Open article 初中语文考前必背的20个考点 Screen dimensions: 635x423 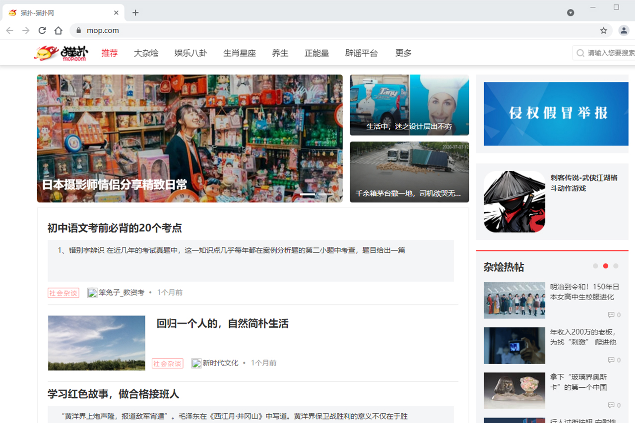(x=115, y=228)
